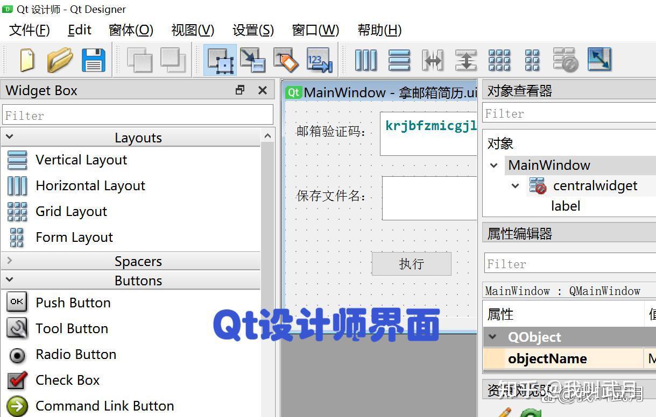Apply Lay Out Vertically from the toolbar
Viewport: 656px width, 417px height.
point(399,60)
